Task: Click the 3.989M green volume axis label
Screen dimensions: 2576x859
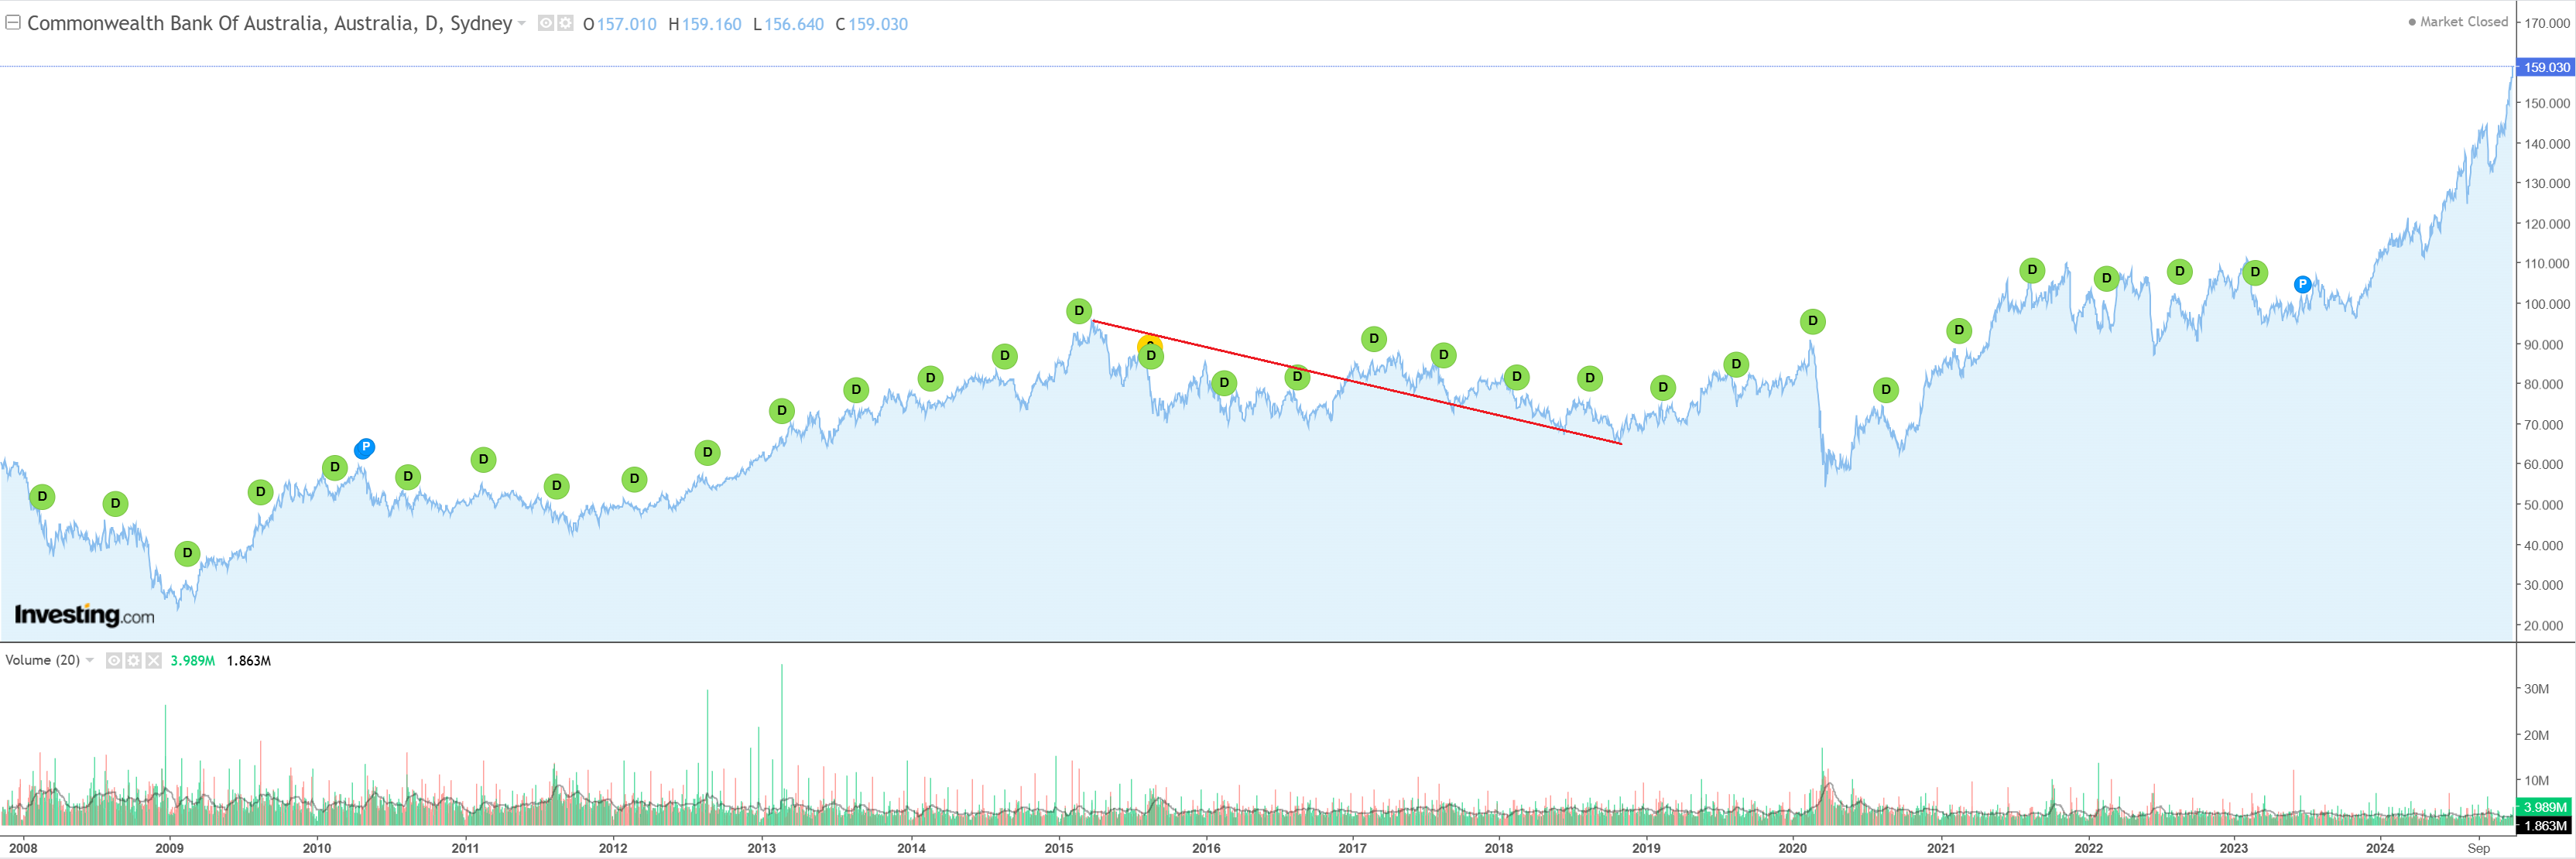Action: point(2543,807)
